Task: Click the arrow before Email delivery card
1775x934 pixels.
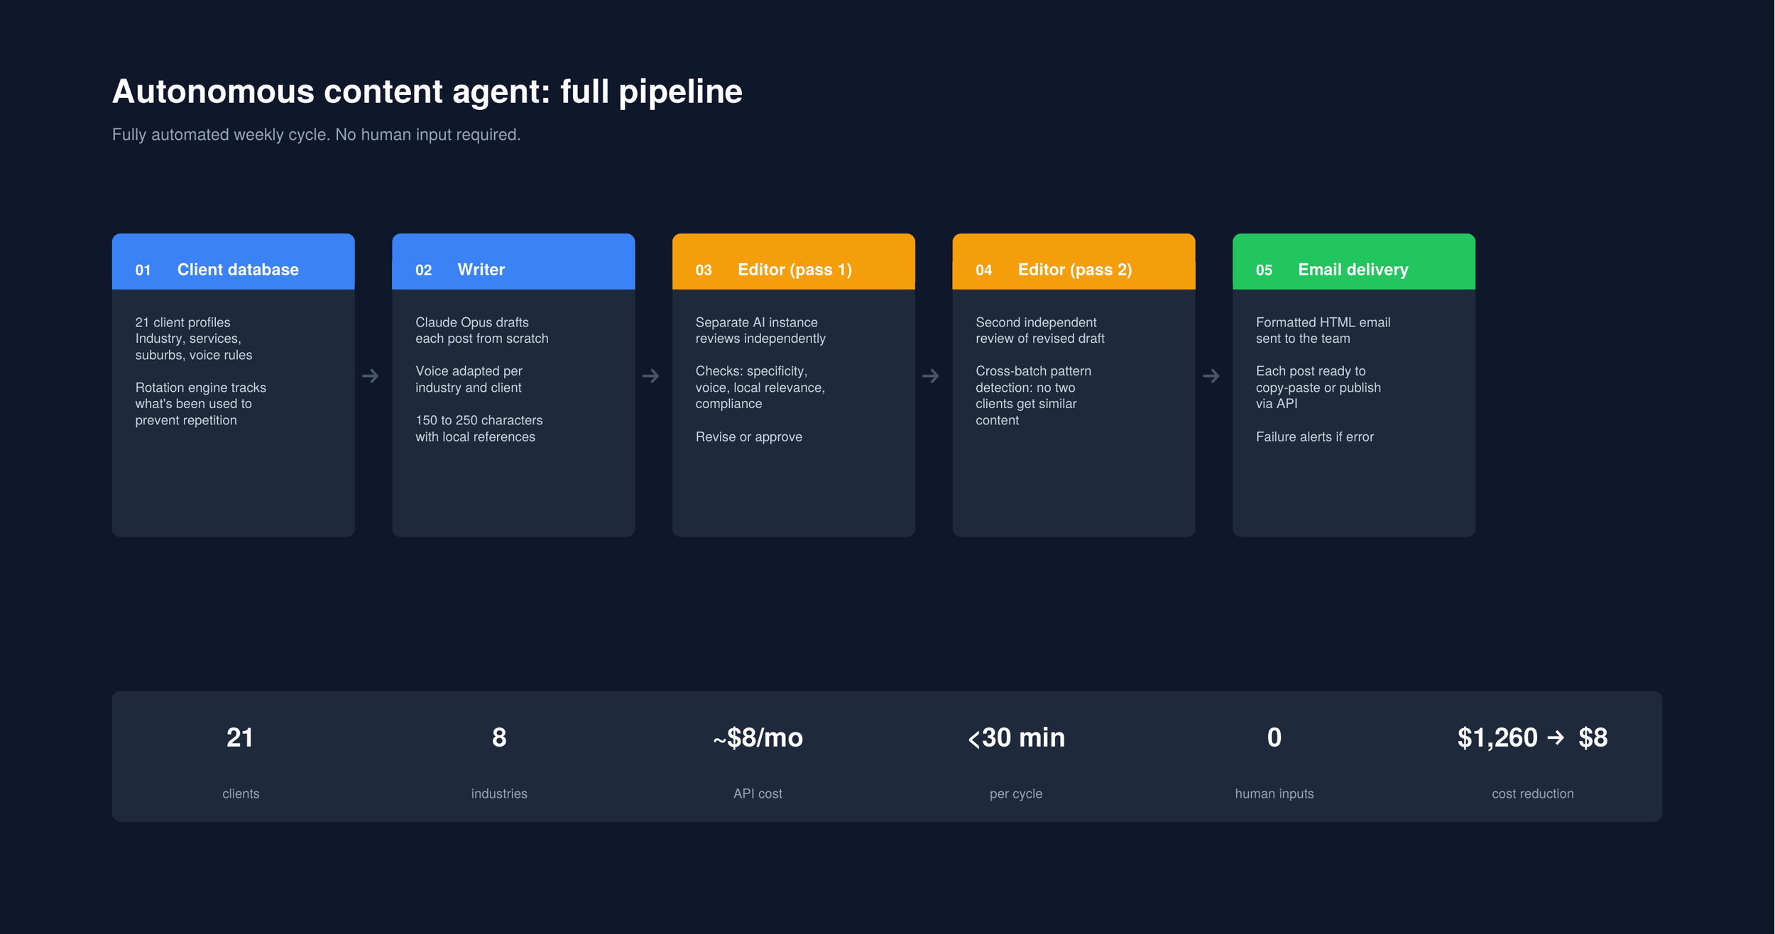Action: [x=1211, y=375]
